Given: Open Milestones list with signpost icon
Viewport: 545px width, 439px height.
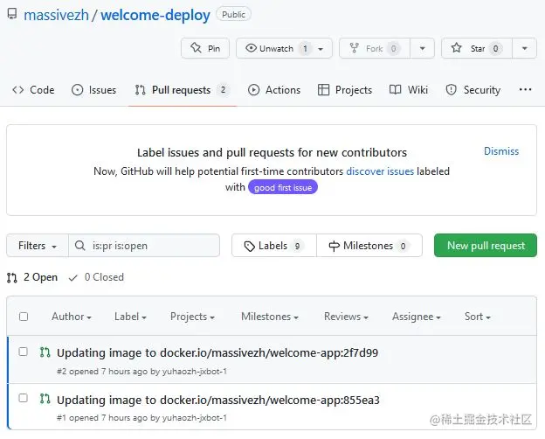Looking at the screenshot, I should [369, 246].
